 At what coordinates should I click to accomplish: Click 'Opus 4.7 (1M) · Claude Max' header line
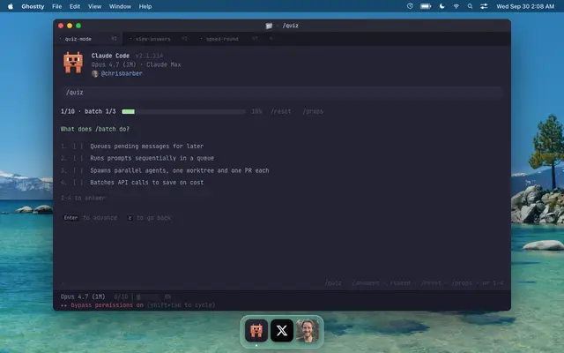point(136,64)
